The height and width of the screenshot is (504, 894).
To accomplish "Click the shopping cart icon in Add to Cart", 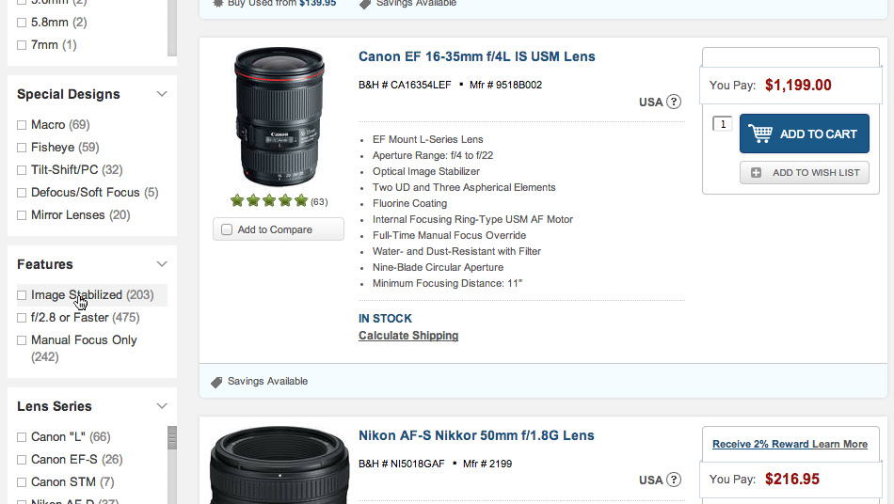I will (x=761, y=134).
